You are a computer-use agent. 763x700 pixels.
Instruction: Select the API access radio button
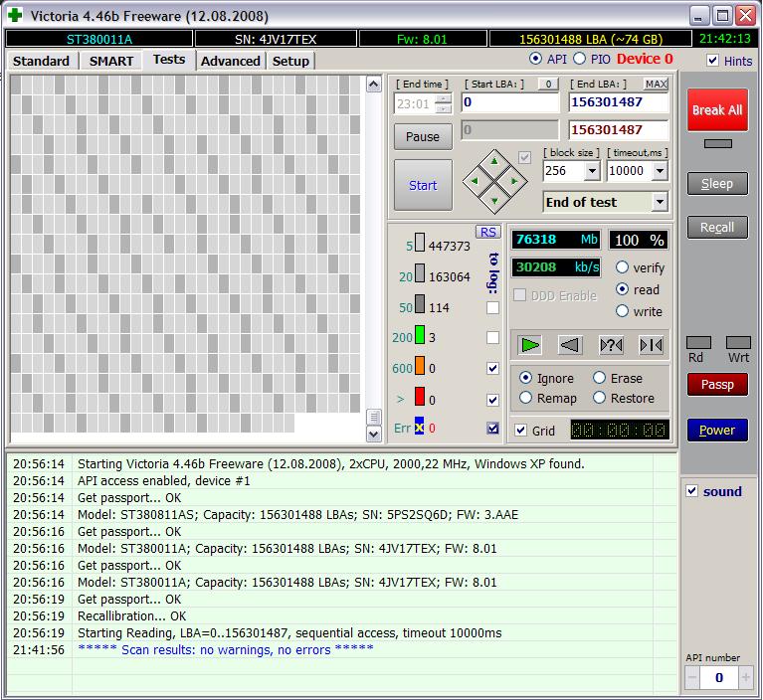tap(535, 59)
